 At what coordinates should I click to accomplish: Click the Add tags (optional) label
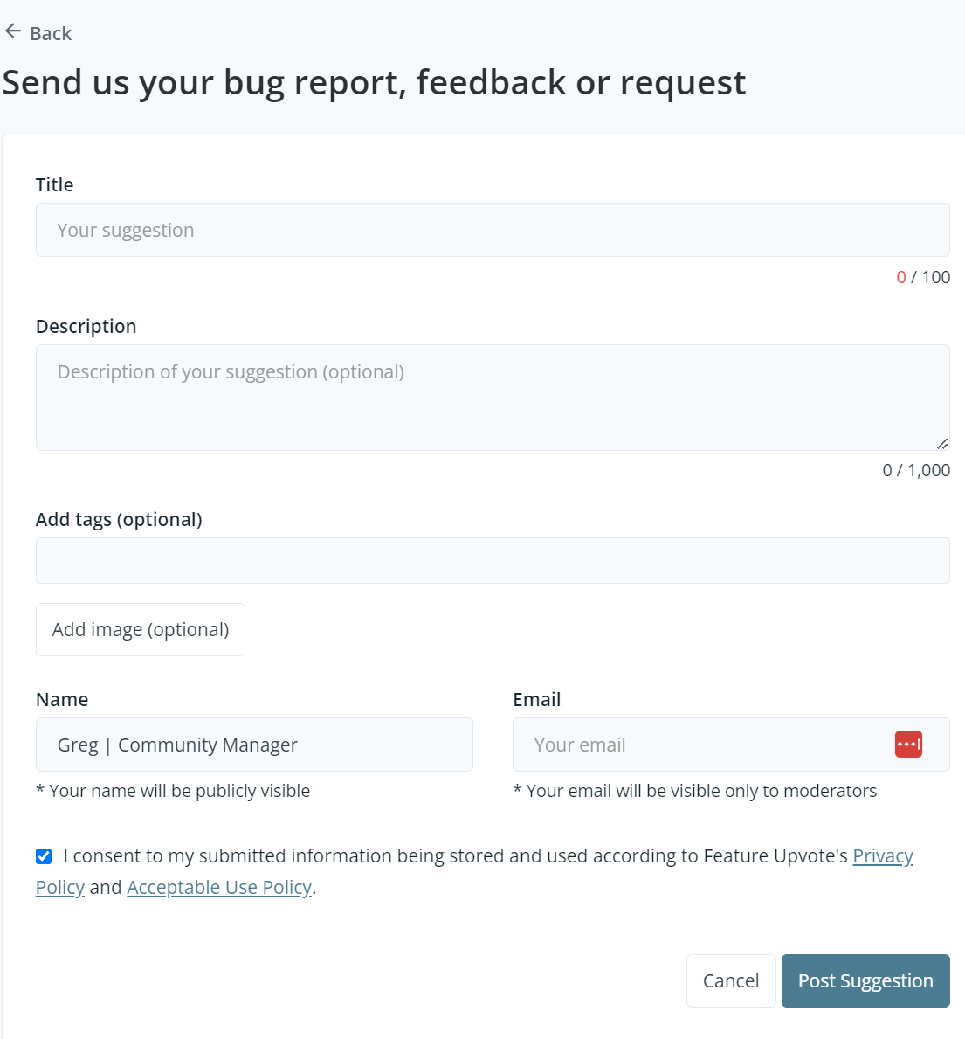(119, 520)
